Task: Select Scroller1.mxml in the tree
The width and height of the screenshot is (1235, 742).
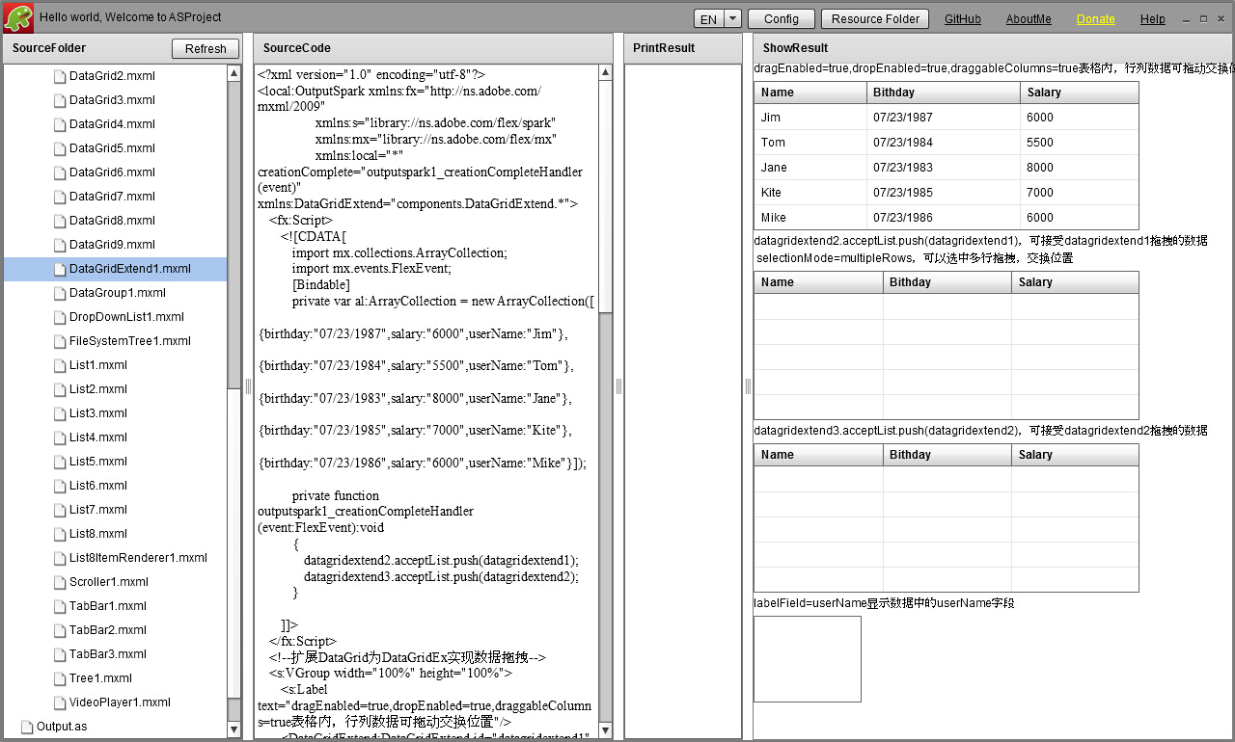Action: 115,582
